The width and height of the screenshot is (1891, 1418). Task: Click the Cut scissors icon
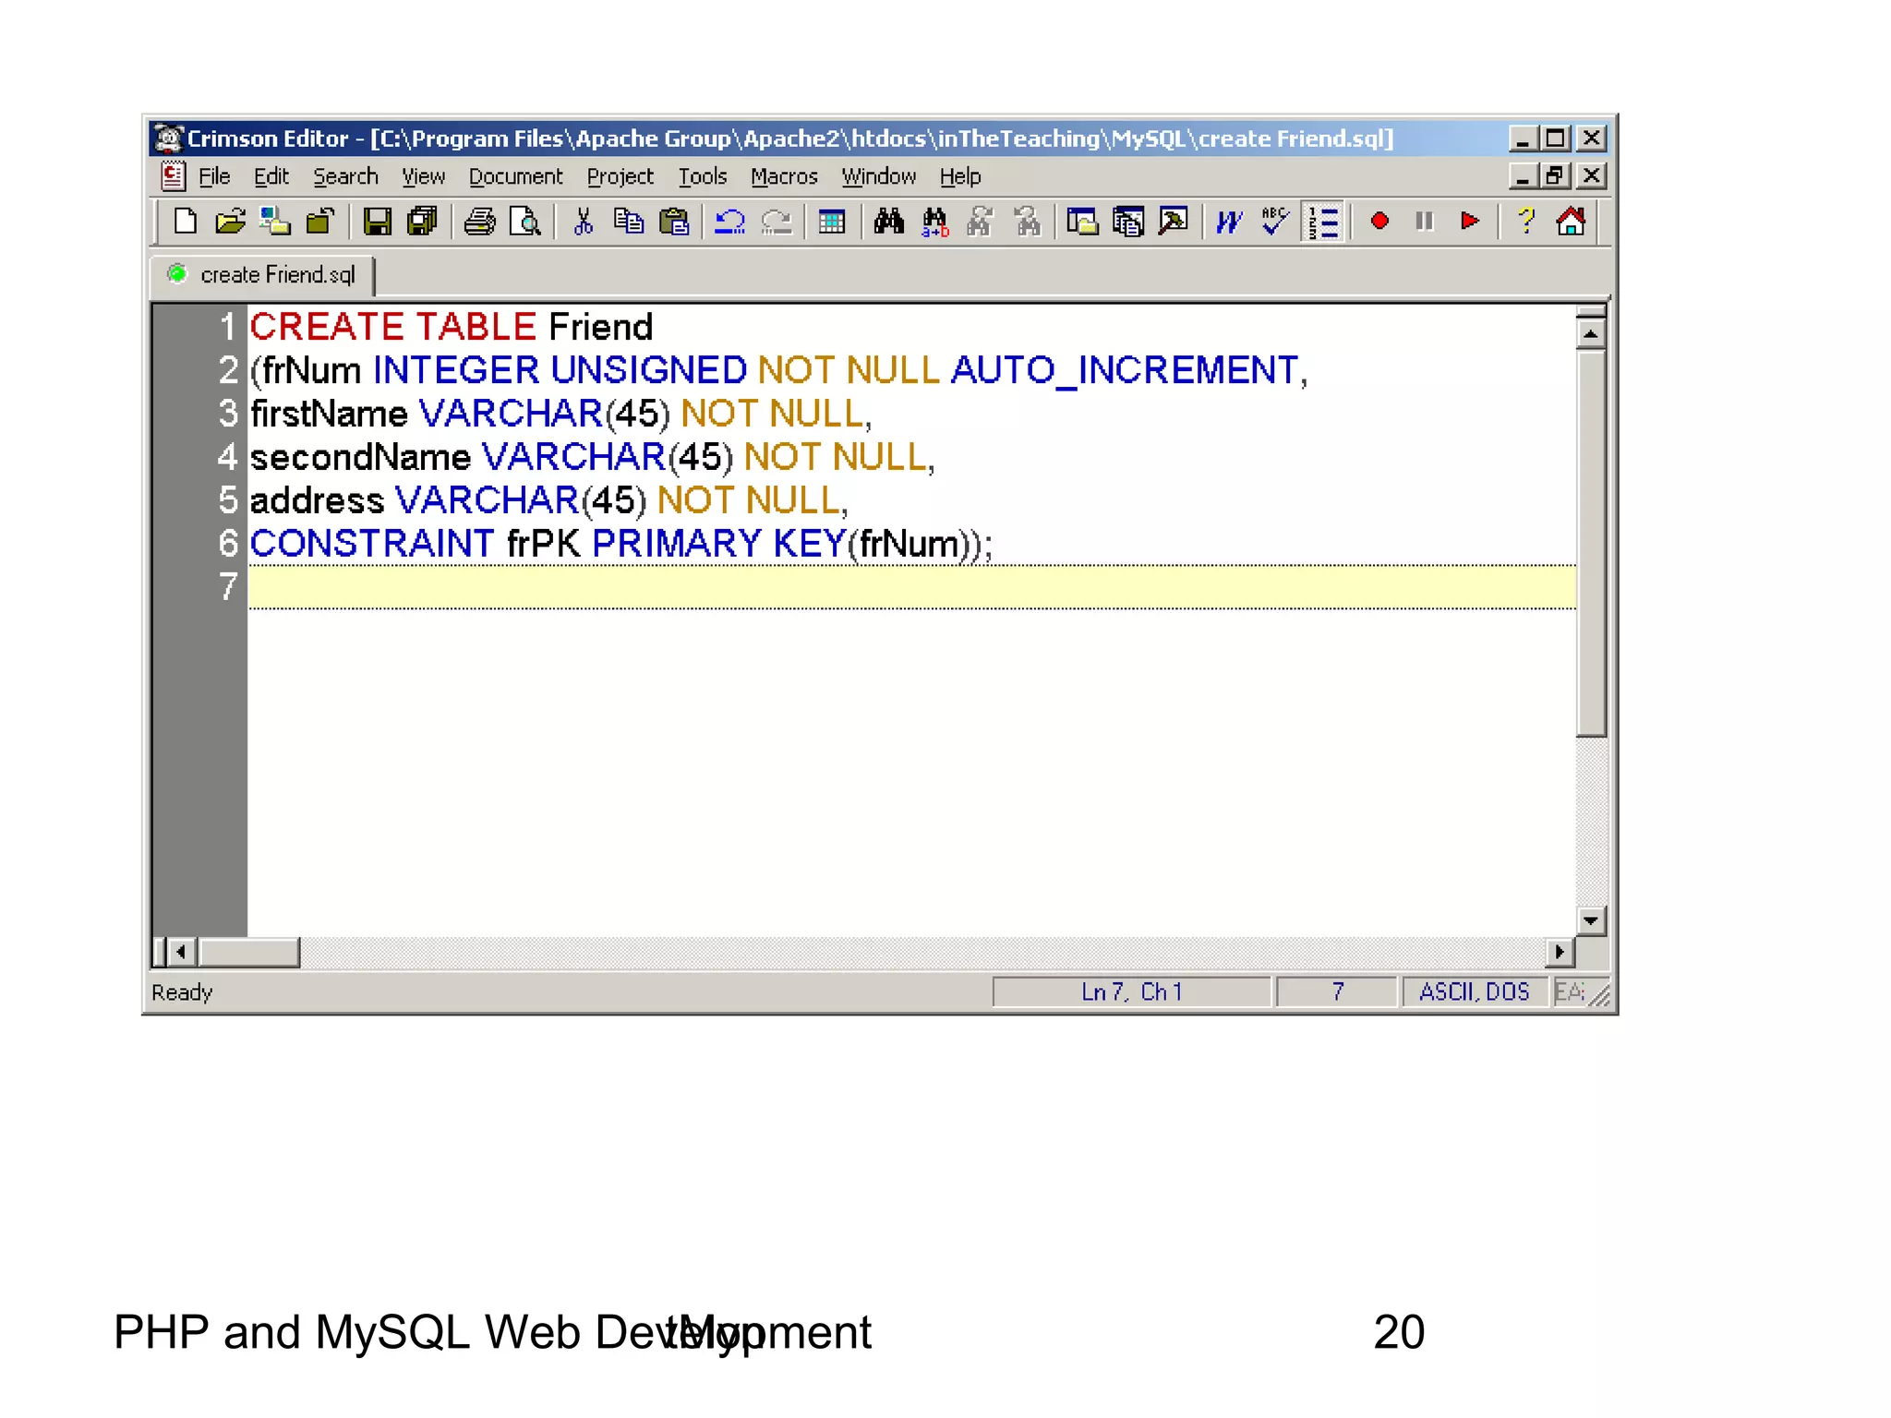[583, 222]
